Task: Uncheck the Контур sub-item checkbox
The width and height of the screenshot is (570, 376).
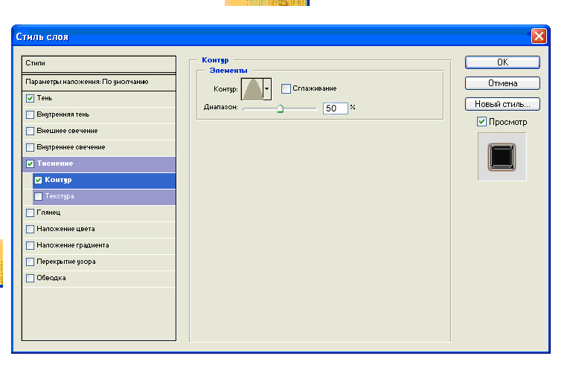Action: click(x=38, y=180)
